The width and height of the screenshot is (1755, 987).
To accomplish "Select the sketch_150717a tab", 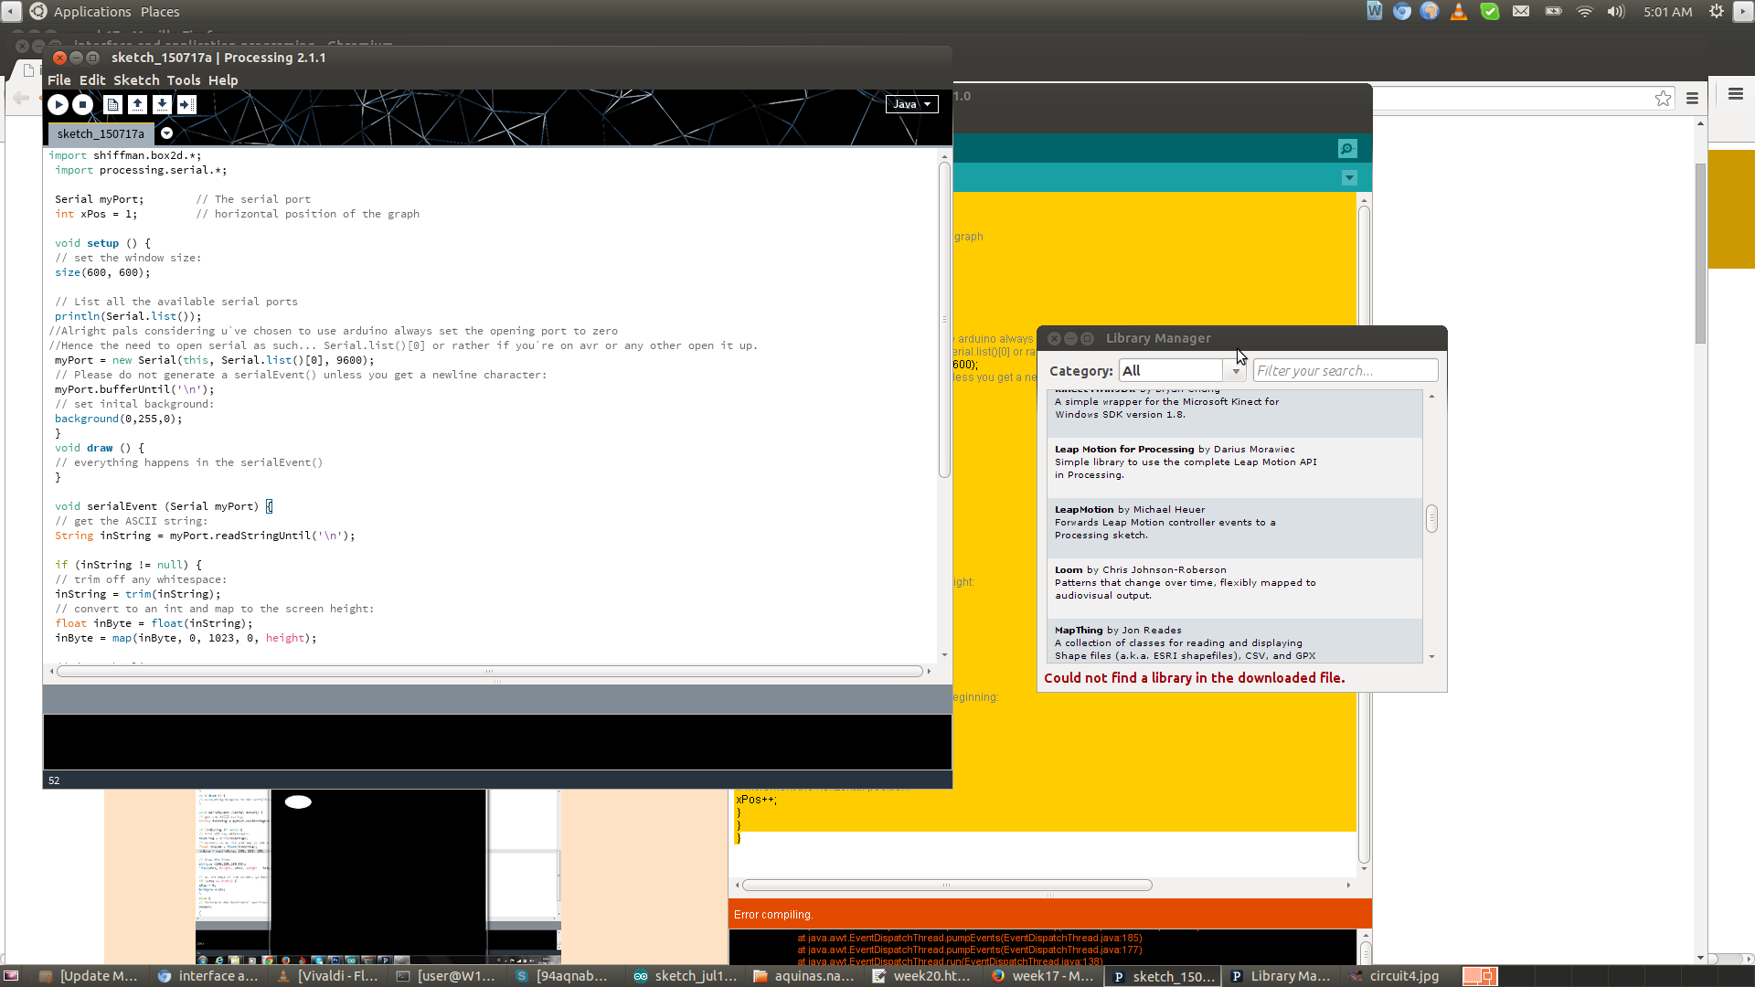I will (101, 134).
